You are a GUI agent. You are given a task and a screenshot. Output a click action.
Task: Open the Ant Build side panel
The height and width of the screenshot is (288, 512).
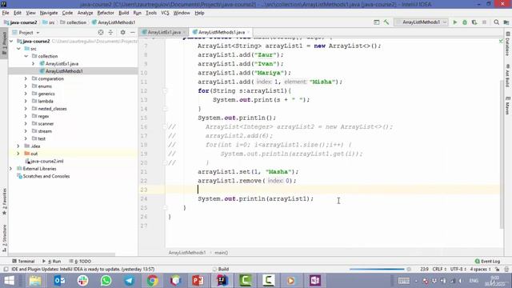tap(507, 75)
